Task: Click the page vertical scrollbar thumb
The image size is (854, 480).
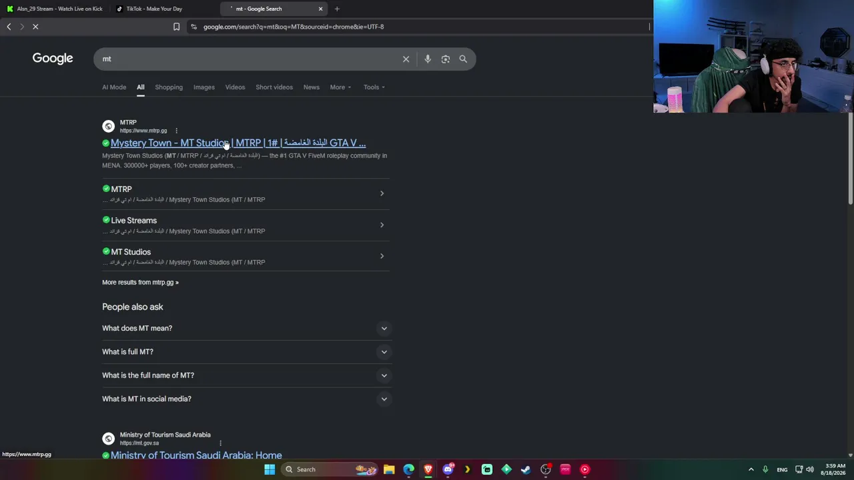Action: [x=850, y=158]
